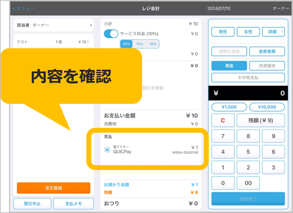Tap the red C clear key

[223, 120]
